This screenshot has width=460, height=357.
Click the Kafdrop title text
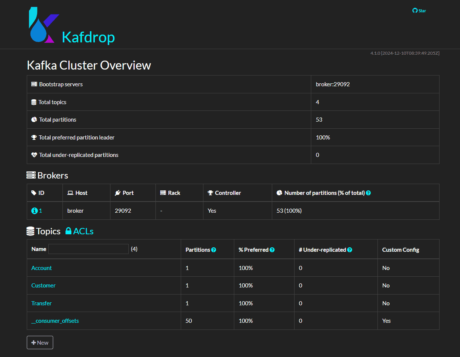point(88,37)
